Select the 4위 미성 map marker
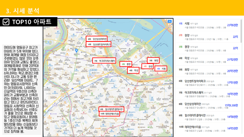 133,70
